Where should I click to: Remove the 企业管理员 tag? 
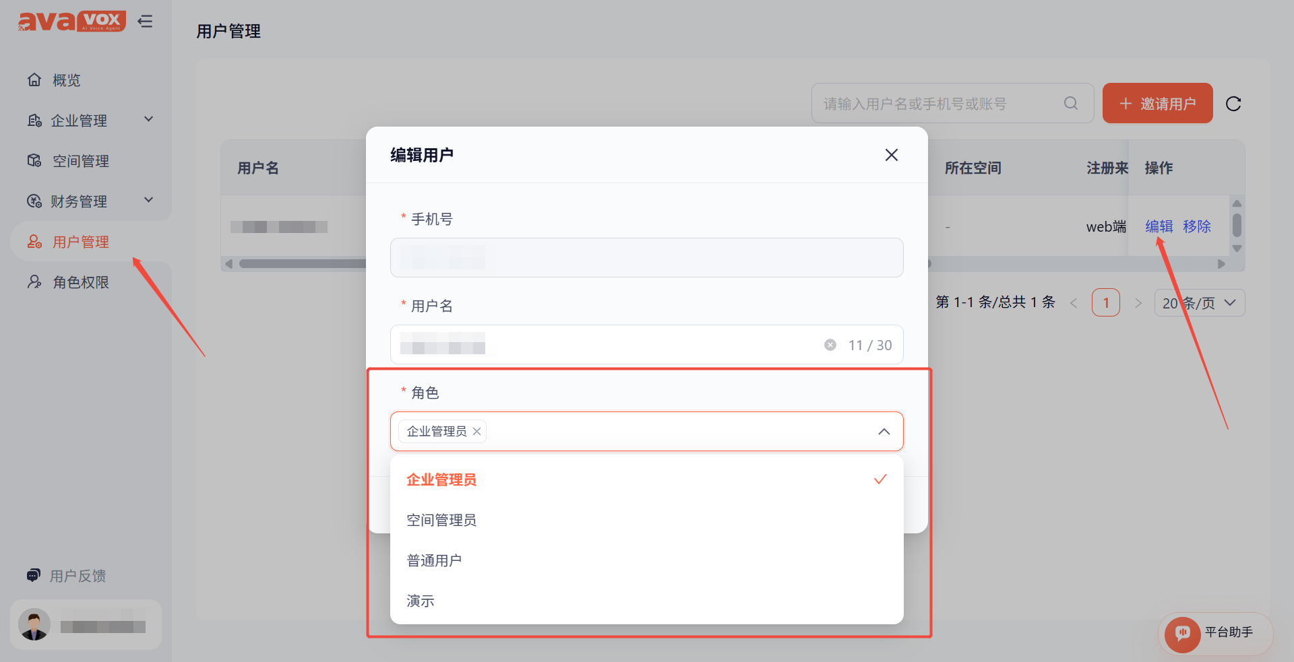point(476,431)
